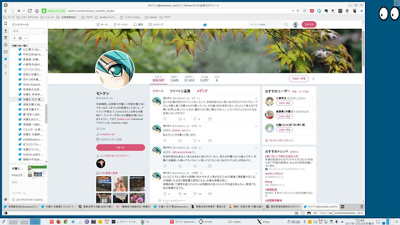The width and height of the screenshot is (400, 225).
Task: Send first tweet via direct message icon
Action: pyautogui.click(x=210, y=119)
